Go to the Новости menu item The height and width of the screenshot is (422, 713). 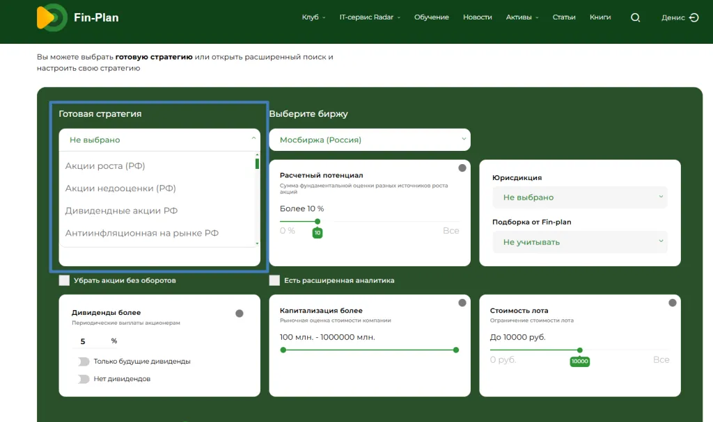(x=477, y=17)
